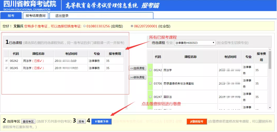Click the orange 撤销报考 button

[x=197, y=122]
